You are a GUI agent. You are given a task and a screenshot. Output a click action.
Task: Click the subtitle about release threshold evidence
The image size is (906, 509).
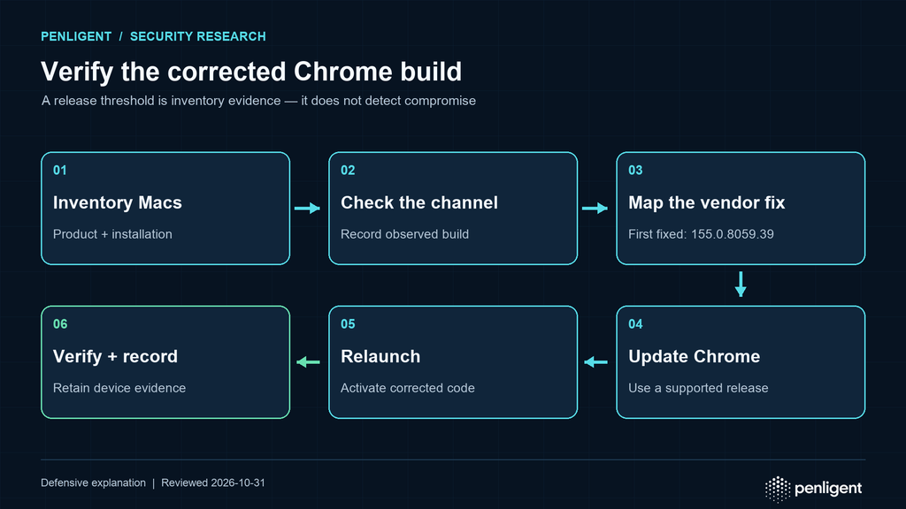(258, 101)
